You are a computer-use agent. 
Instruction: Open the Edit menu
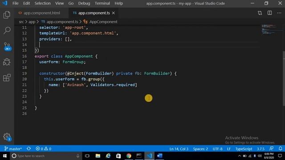27,3
